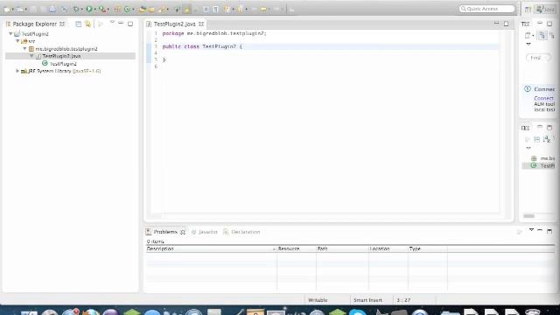The image size is (560, 315).
Task: Open the Debug button dropdown arrow
Action: click(81, 10)
